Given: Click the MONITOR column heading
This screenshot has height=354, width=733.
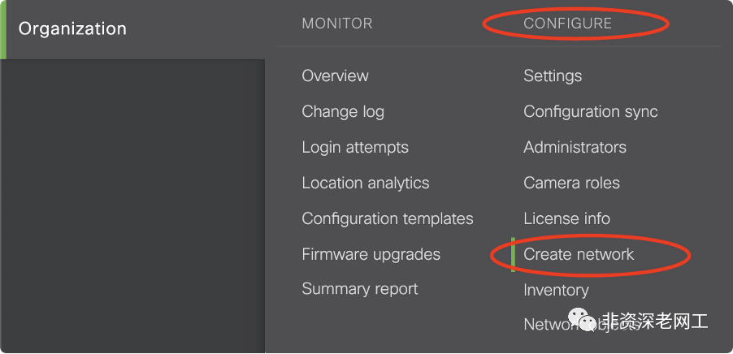Looking at the screenshot, I should (337, 24).
